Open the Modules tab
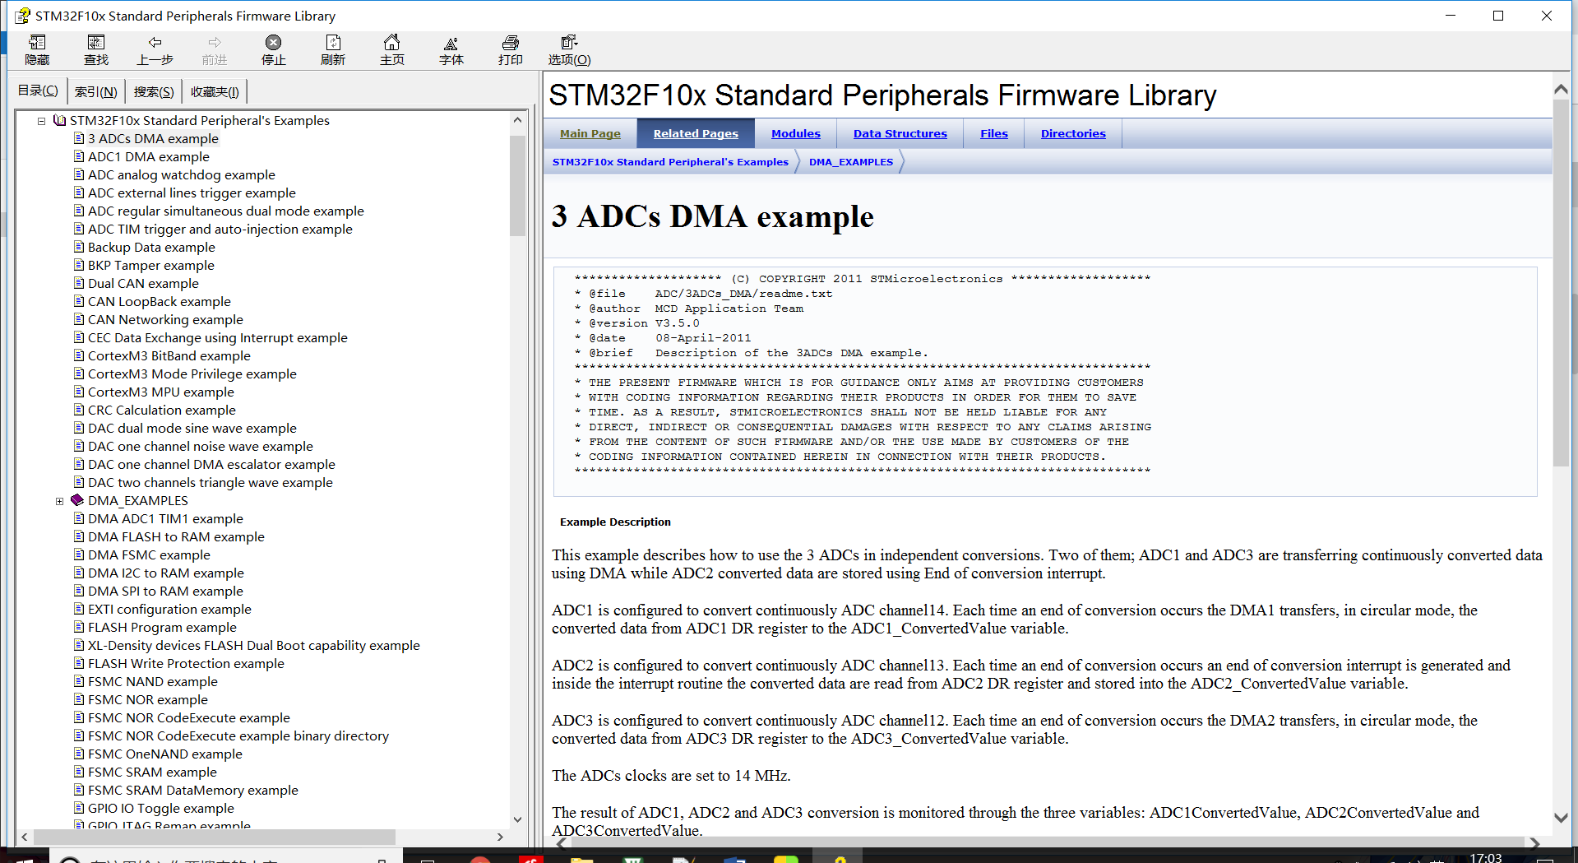Viewport: 1578px width, 863px height. click(x=795, y=133)
